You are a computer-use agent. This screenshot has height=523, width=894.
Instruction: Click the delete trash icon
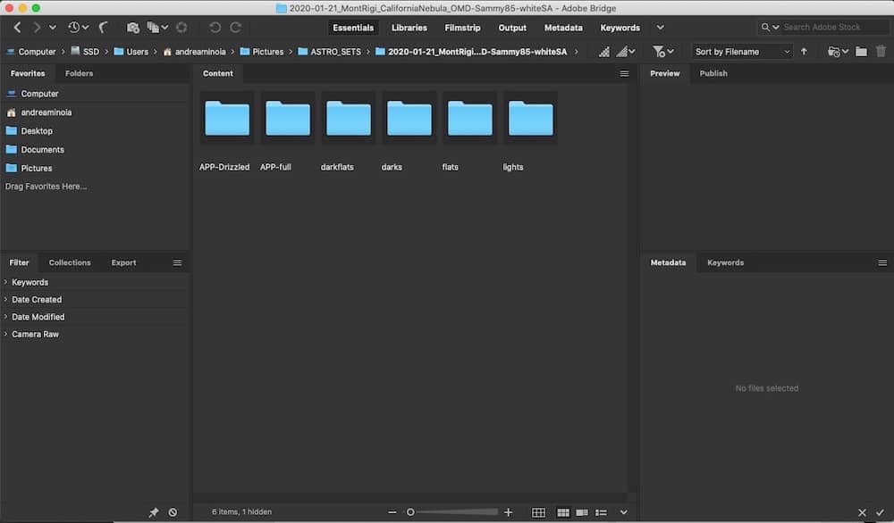coord(881,52)
